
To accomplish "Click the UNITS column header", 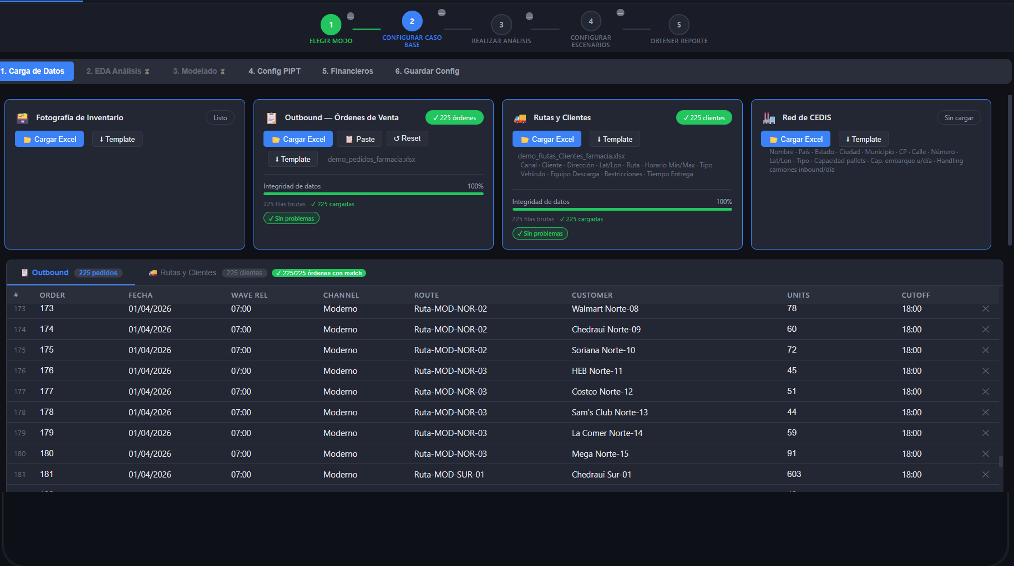I will point(798,295).
